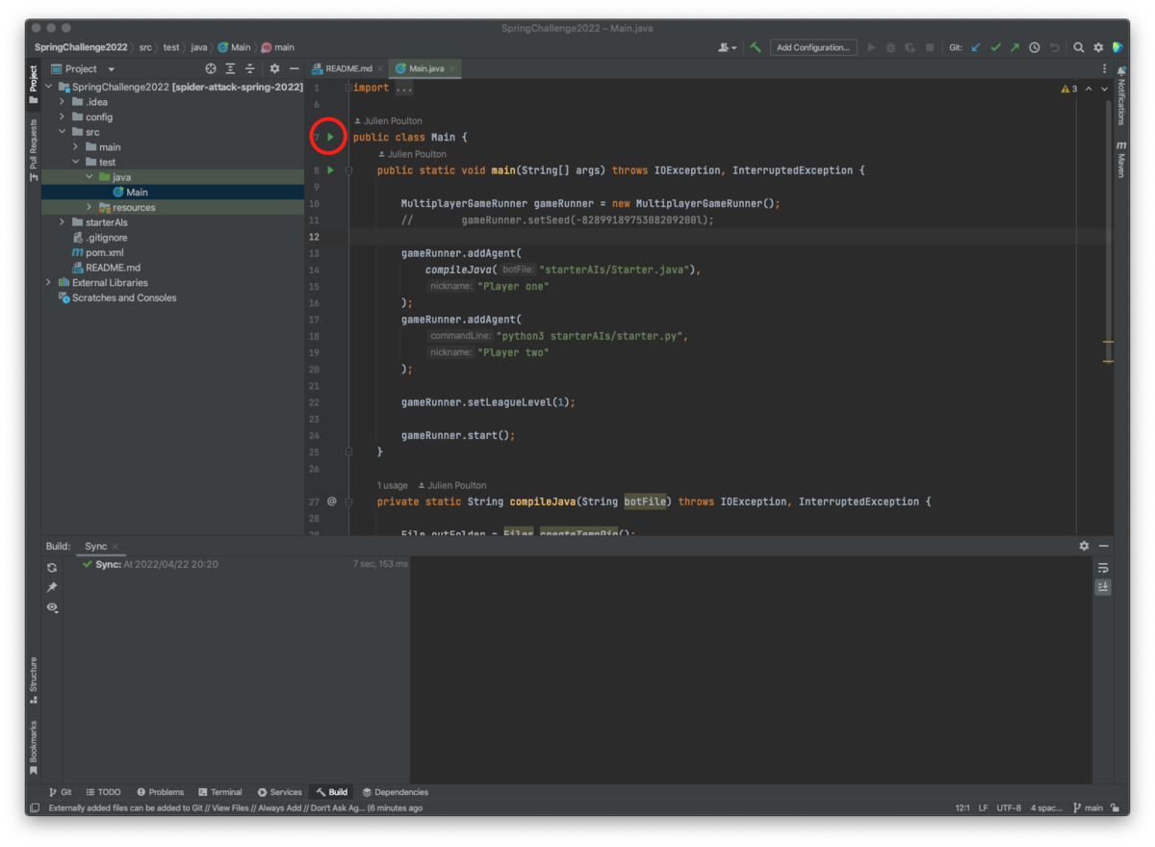Screen dimensions: 1155x847
Task: Open the Terminal tool window
Action: tap(220, 791)
